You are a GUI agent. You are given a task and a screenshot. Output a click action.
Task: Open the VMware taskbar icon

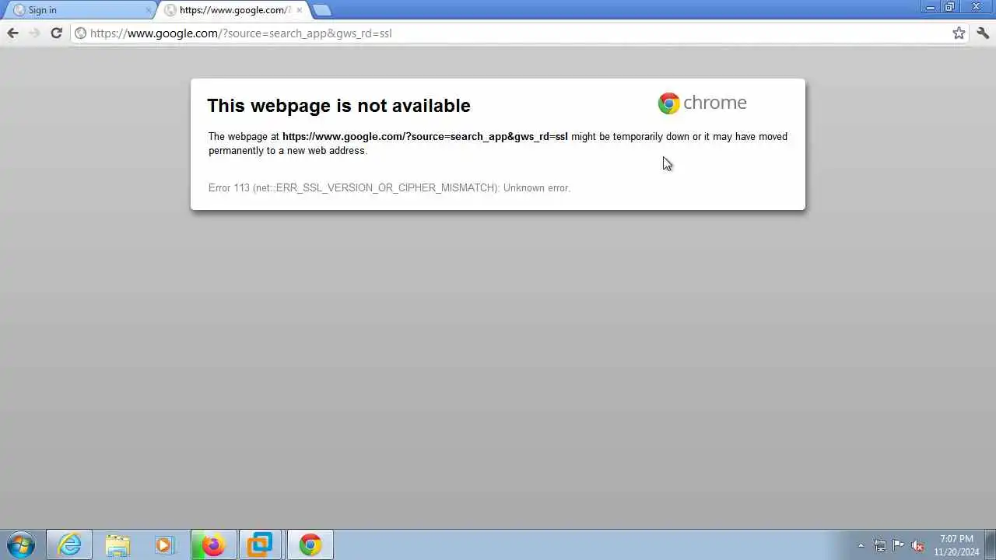point(261,544)
